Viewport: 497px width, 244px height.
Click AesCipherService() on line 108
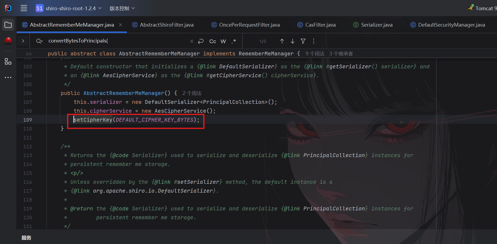pyautogui.click(x=184, y=111)
